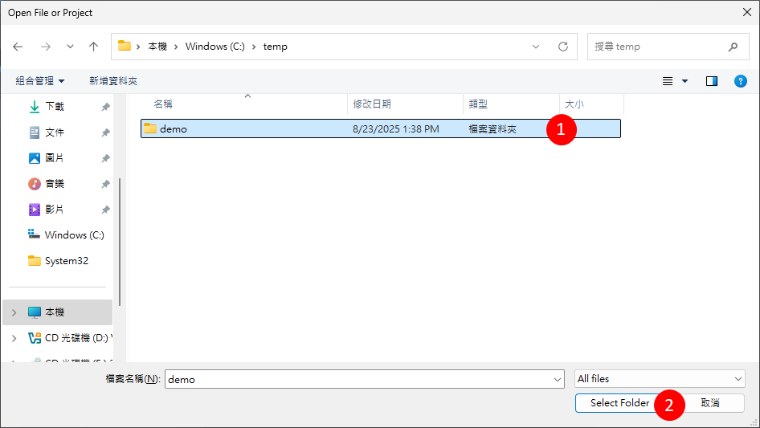This screenshot has width=760, height=428.
Task: Open the 組合管理 menu
Action: point(39,81)
